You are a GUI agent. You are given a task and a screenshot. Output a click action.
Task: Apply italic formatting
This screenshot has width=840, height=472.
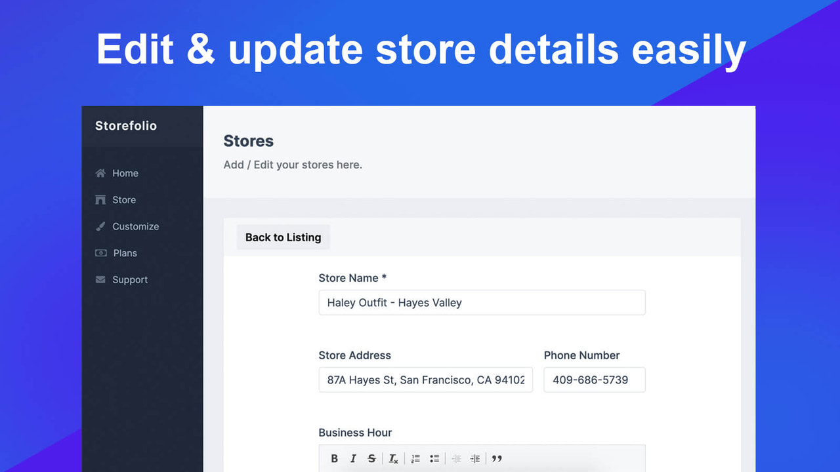(x=353, y=458)
